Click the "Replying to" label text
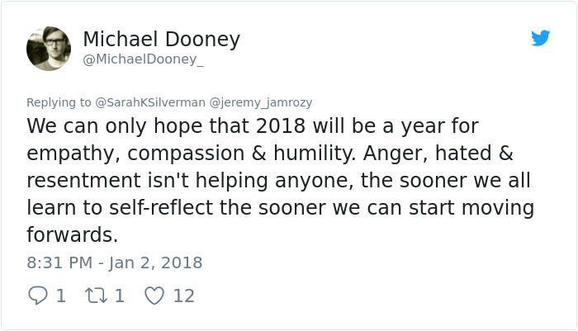Image resolution: width=578 pixels, height=331 pixels. pyautogui.click(x=59, y=102)
